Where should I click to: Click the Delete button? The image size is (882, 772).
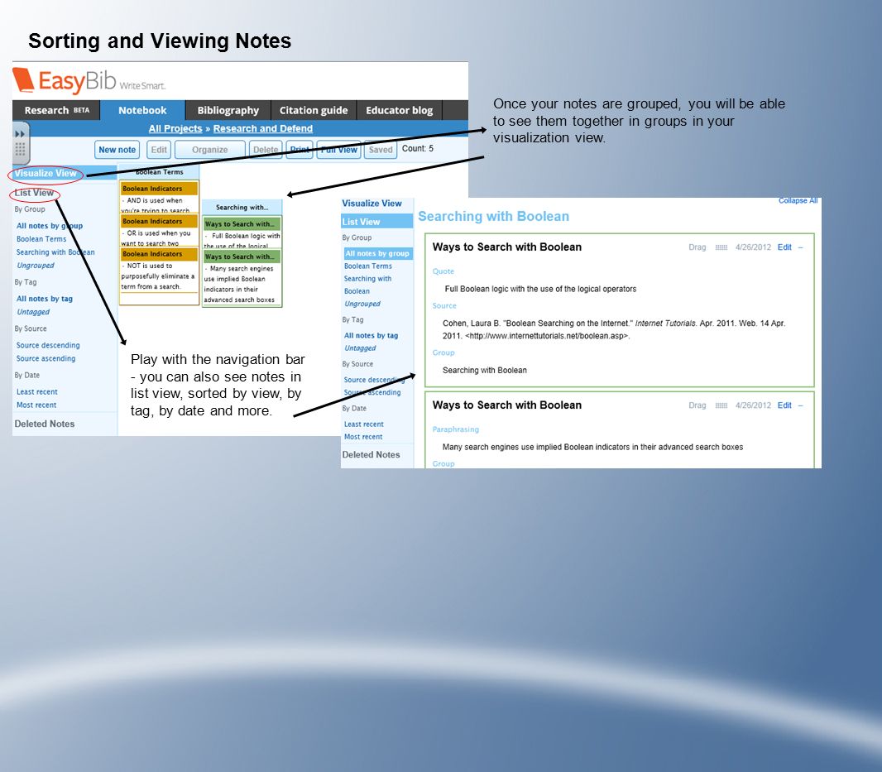click(x=266, y=150)
